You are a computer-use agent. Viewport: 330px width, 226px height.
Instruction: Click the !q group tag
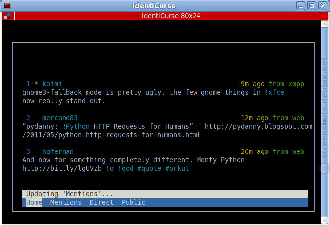tap(110, 168)
